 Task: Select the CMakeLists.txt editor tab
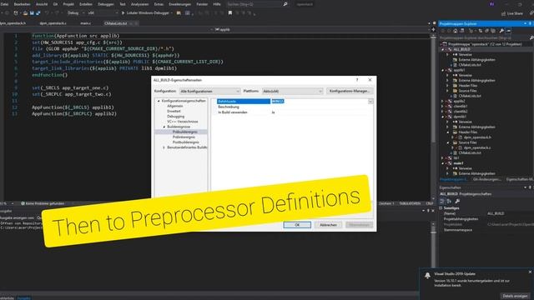[x=115, y=23]
